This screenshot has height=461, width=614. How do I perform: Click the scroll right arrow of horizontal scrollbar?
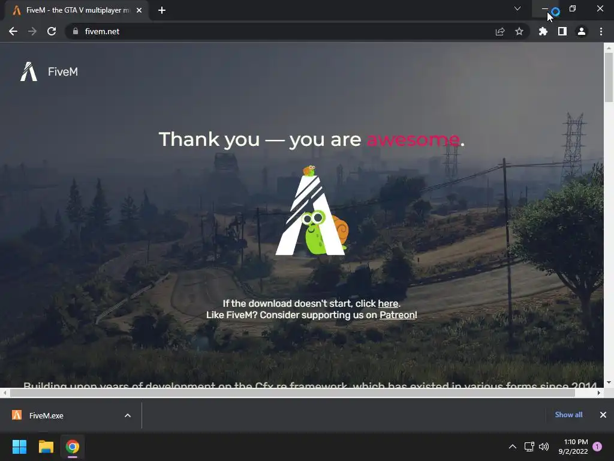point(599,393)
